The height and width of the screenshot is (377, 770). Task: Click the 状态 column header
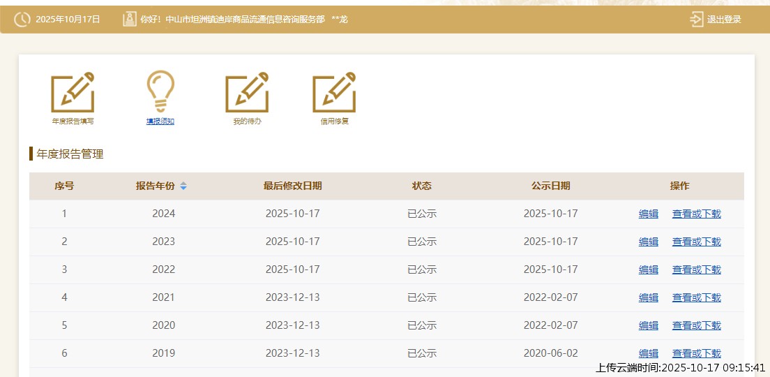(422, 186)
